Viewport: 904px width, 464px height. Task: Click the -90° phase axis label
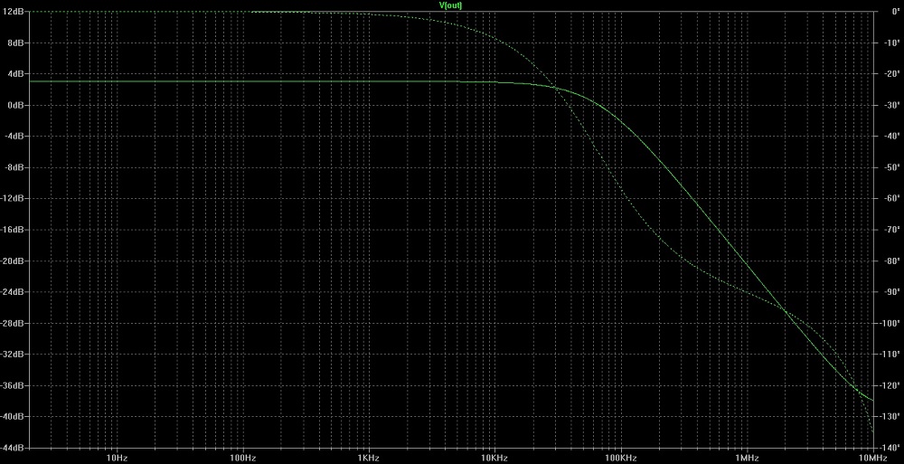tap(892, 292)
